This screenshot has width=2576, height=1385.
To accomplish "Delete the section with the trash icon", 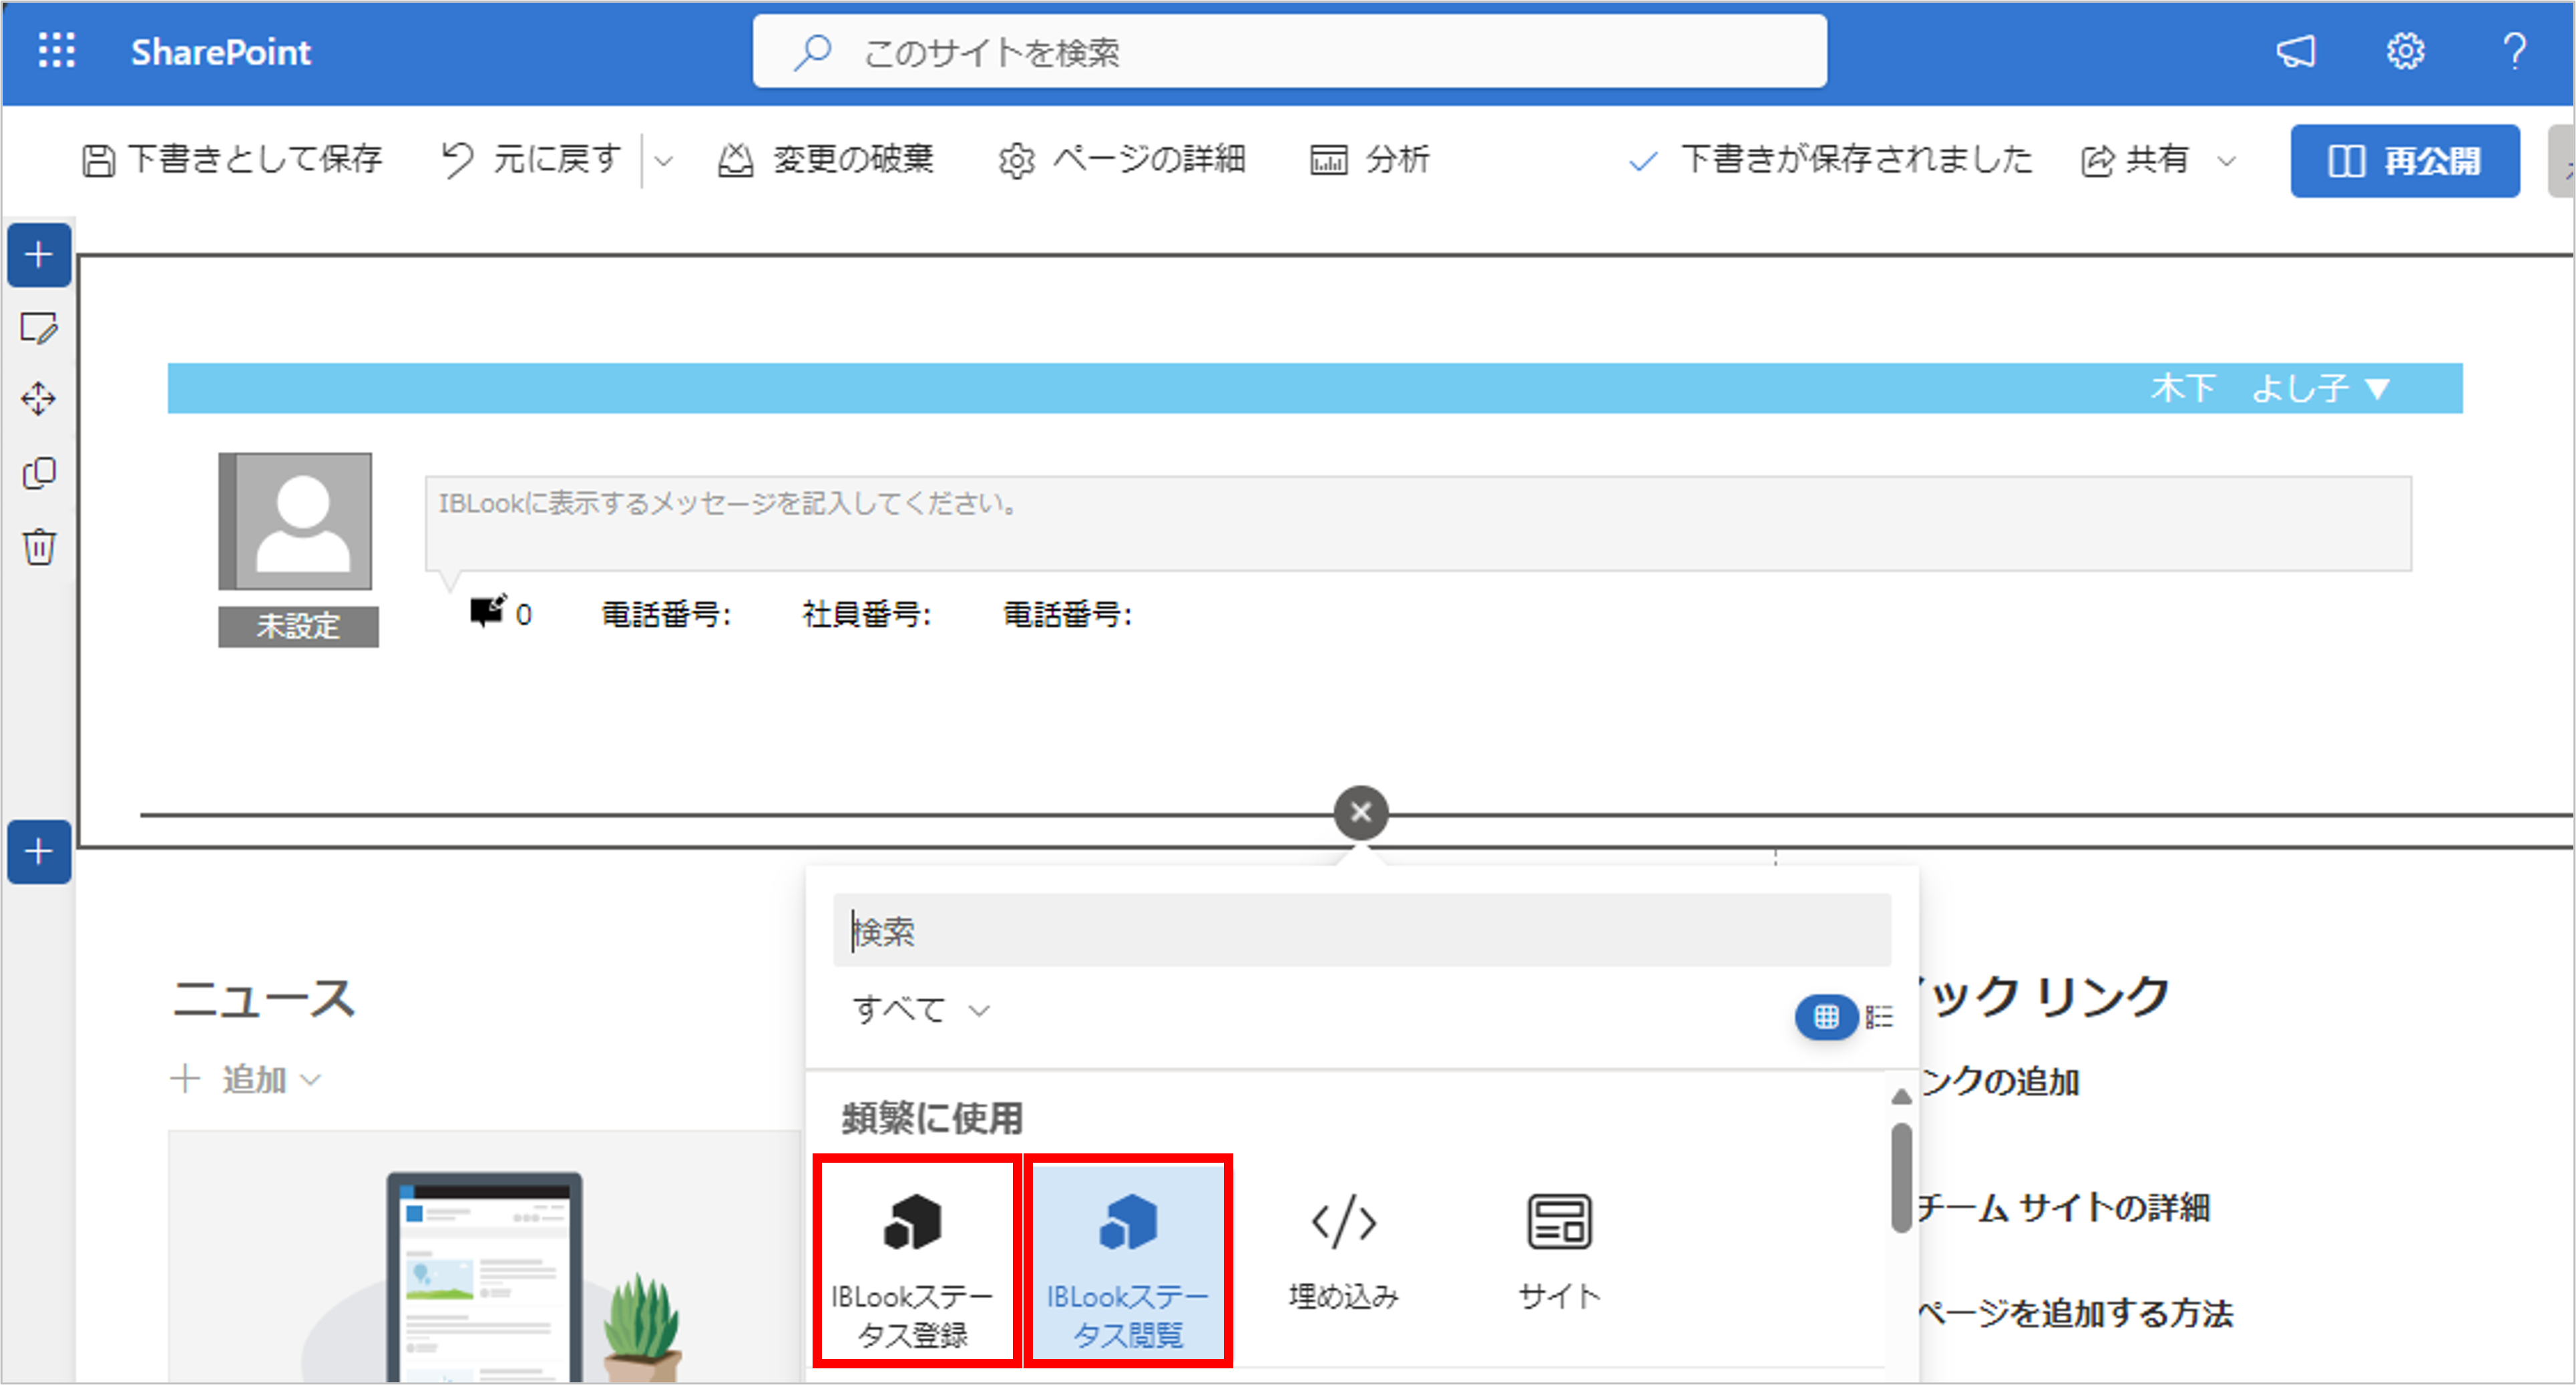I will click(39, 547).
